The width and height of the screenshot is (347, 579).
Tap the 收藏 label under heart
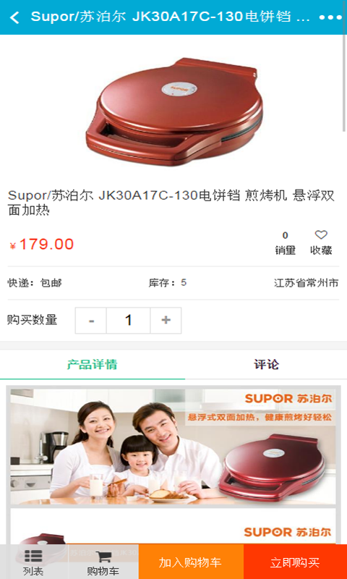(x=321, y=250)
